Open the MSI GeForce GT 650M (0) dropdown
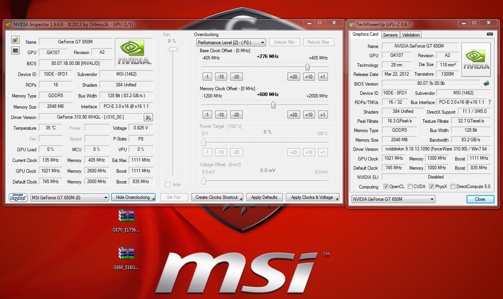The image size is (503, 299). tap(70, 198)
